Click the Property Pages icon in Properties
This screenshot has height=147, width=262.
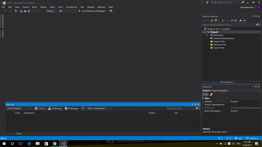pos(211,94)
